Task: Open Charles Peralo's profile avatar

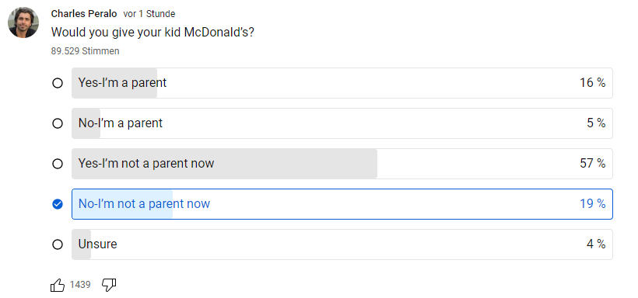Action: 23,23
